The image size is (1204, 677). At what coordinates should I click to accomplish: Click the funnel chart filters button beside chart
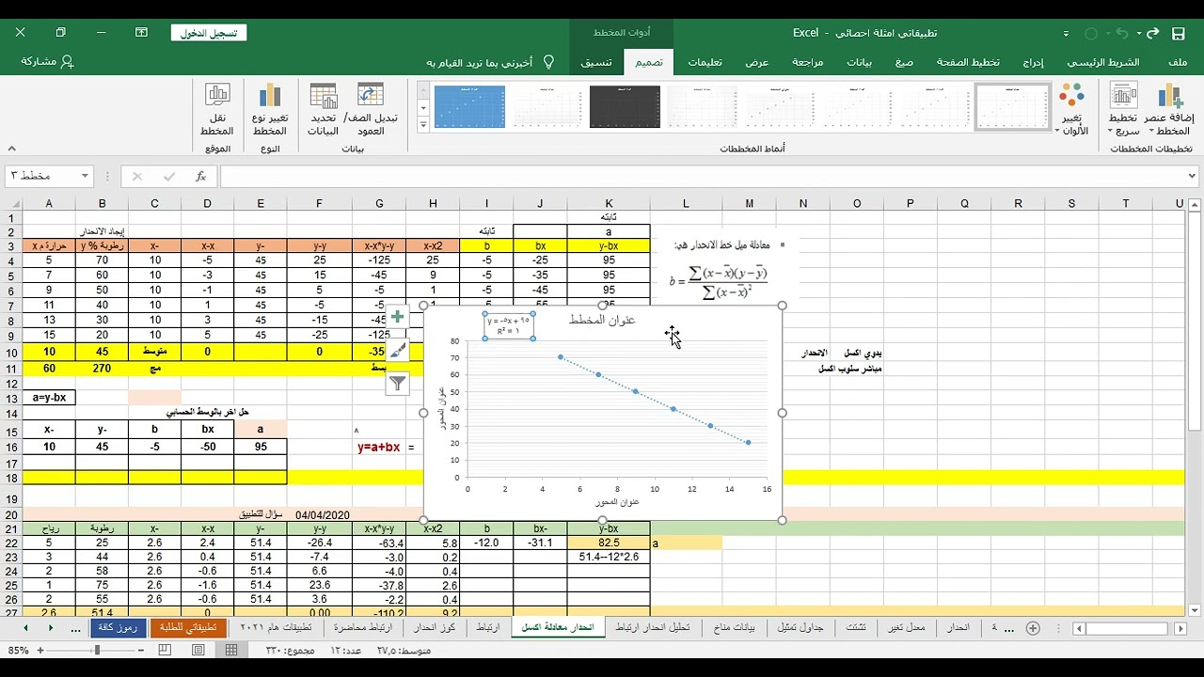pyautogui.click(x=398, y=383)
